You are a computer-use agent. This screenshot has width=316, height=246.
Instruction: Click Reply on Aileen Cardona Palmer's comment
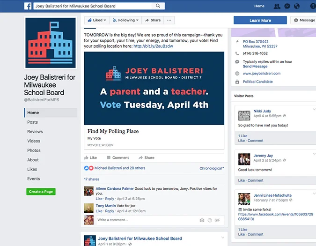point(110,199)
